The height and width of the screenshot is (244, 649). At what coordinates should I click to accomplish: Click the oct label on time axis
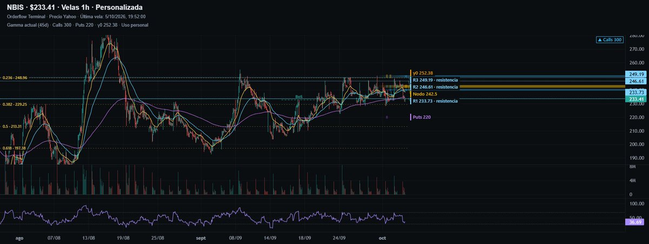[382, 238]
